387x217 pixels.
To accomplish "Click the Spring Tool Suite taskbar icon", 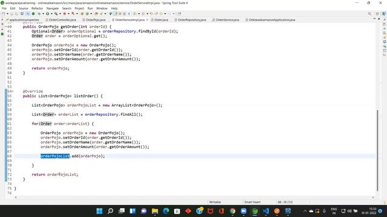I will pyautogui.click(x=255, y=211).
